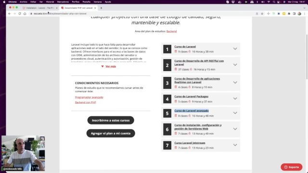
Task: Open the Chrome extensions puzzle icon
Action: [289, 13]
